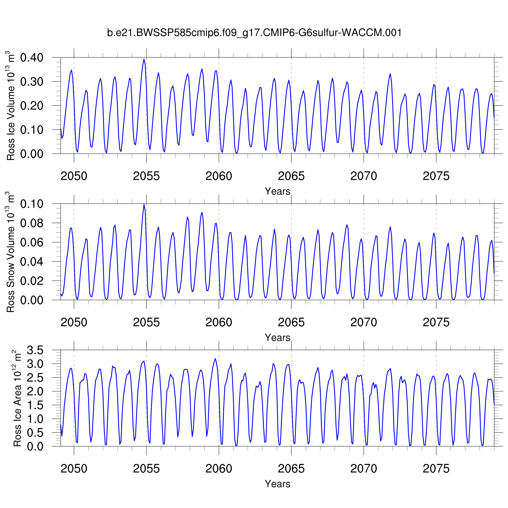Image resolution: width=508 pixels, height=508 pixels.
Task: Click the 2075 tick label in the top panel
Action: pos(436,176)
